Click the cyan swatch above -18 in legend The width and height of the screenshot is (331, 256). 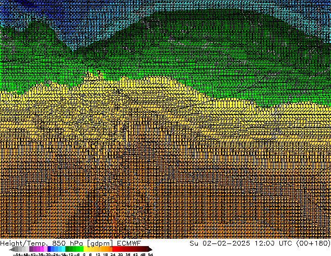tap(64, 249)
